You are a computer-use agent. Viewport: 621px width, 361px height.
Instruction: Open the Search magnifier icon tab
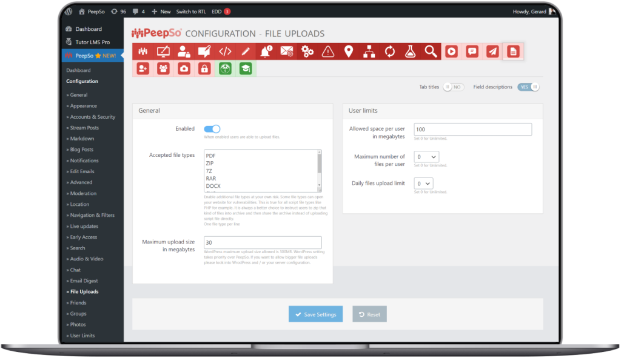coord(431,51)
